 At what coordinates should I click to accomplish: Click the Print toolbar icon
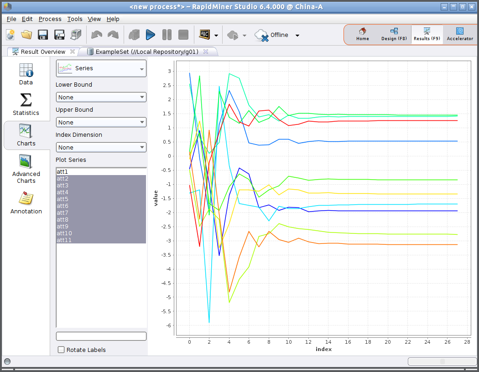coord(76,35)
